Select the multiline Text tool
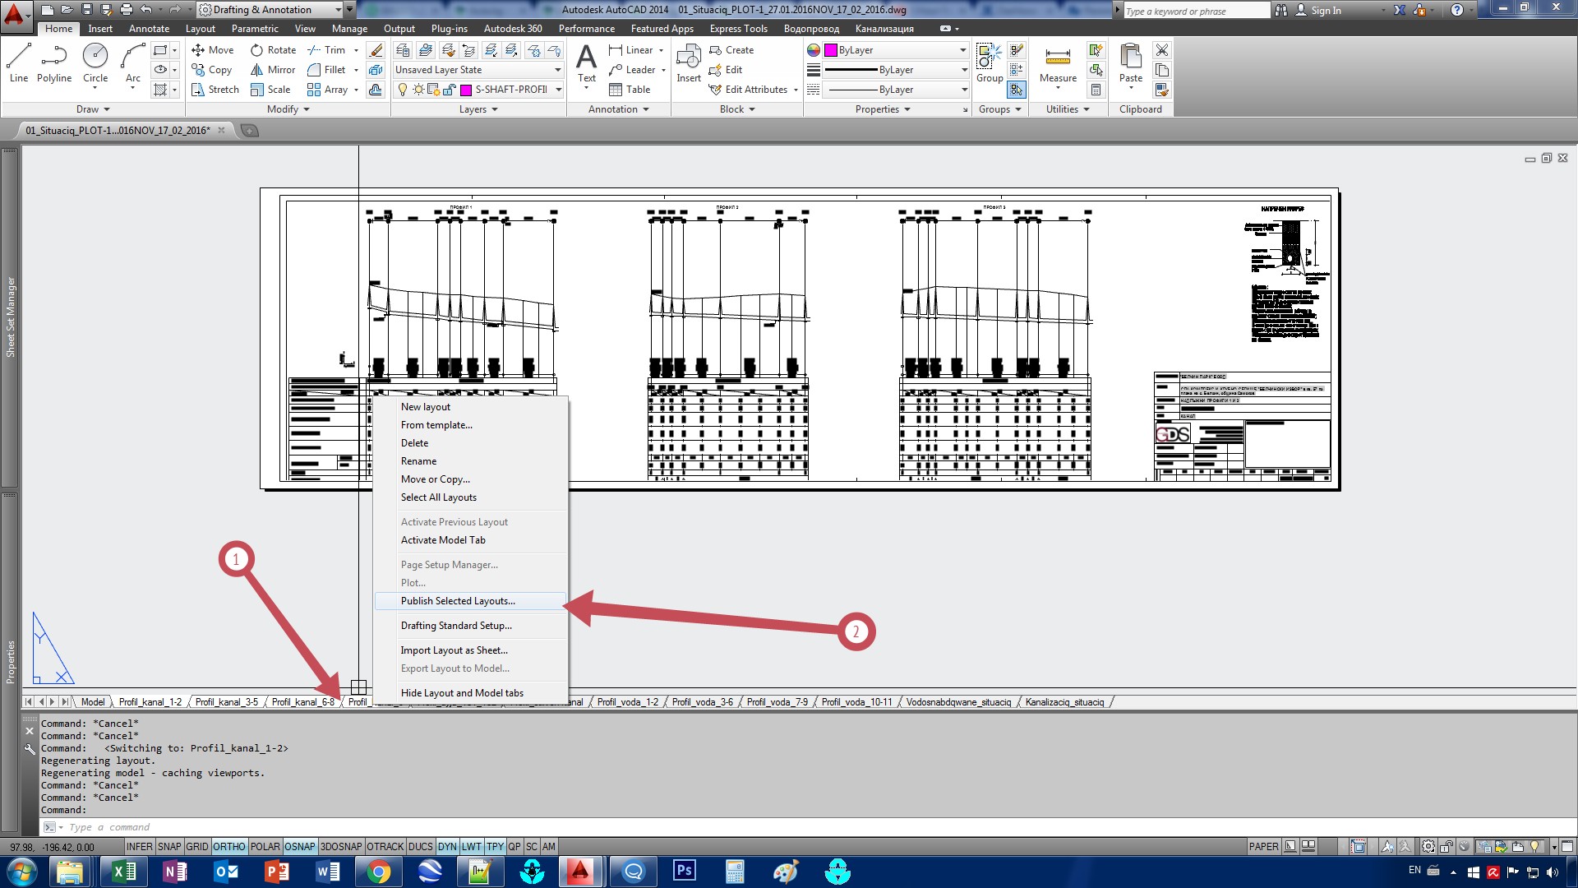1578x888 pixels. [x=587, y=64]
